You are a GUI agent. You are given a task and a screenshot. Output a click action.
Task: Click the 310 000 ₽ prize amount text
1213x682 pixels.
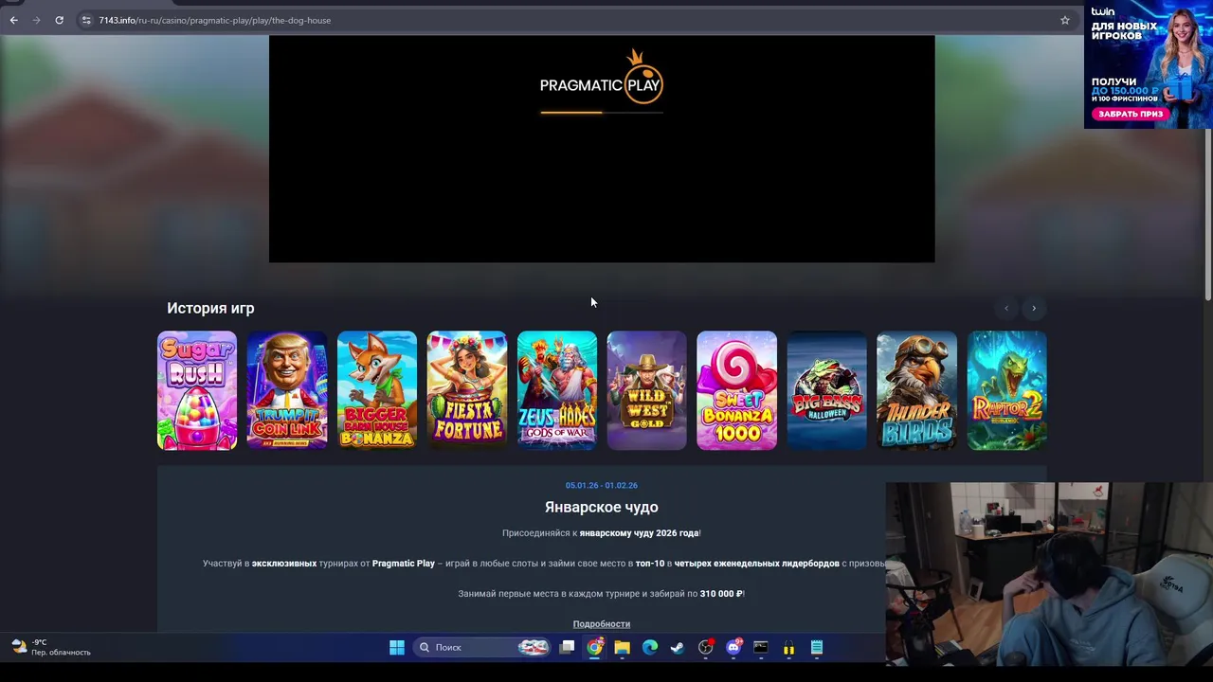point(721,594)
